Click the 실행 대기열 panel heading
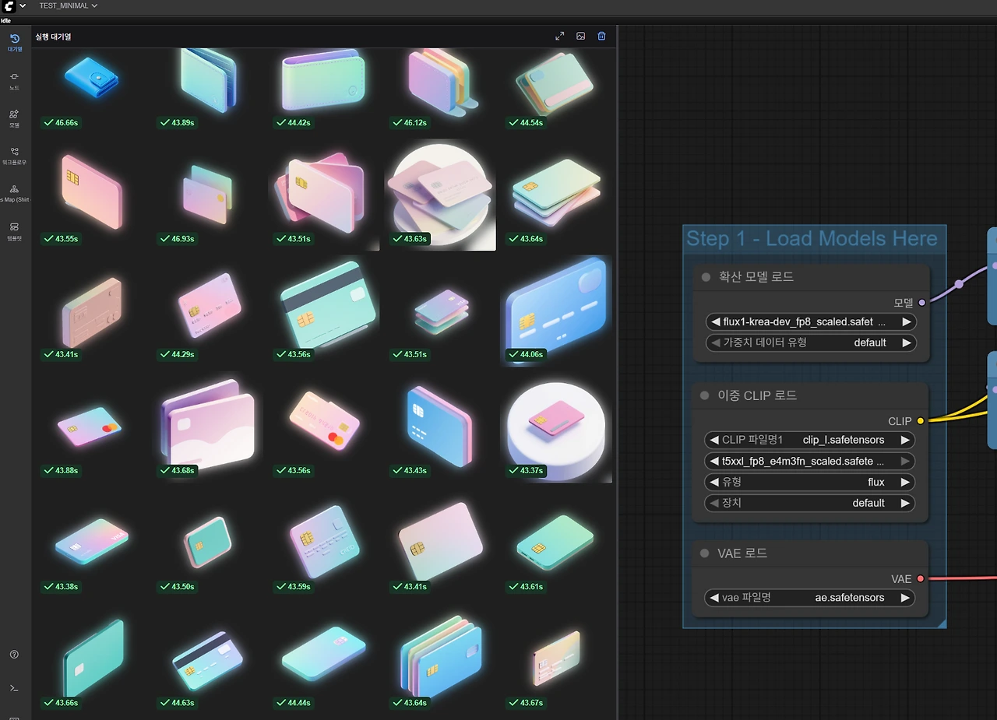Image resolution: width=997 pixels, height=720 pixels. [53, 37]
